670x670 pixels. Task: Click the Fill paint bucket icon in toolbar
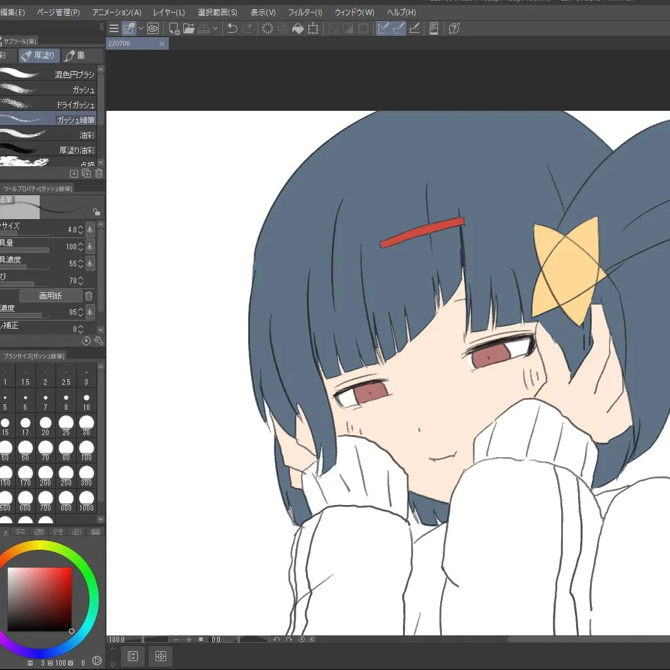[x=298, y=28]
